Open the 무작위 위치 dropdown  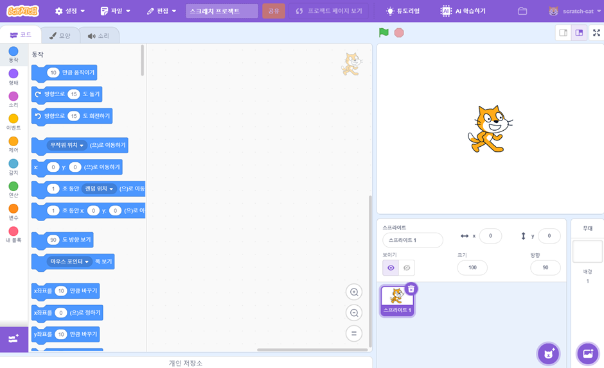click(66, 146)
